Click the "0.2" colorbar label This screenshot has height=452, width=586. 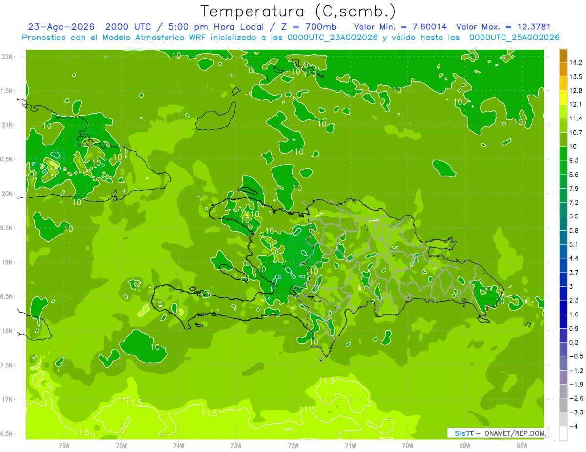pos(574,342)
